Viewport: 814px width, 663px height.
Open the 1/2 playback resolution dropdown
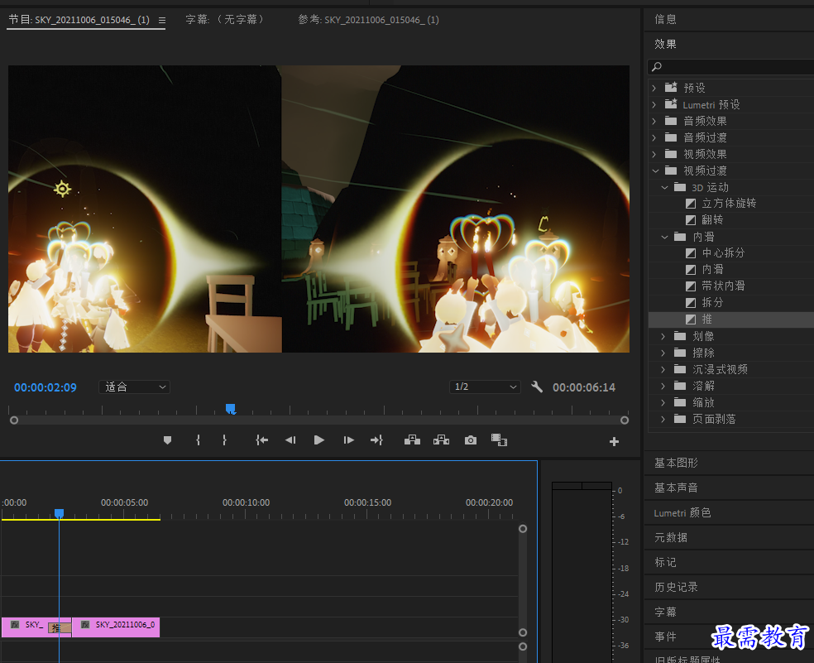pyautogui.click(x=485, y=387)
